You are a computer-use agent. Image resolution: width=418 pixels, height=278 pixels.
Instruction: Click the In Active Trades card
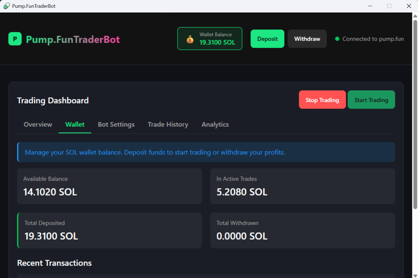[x=302, y=186]
